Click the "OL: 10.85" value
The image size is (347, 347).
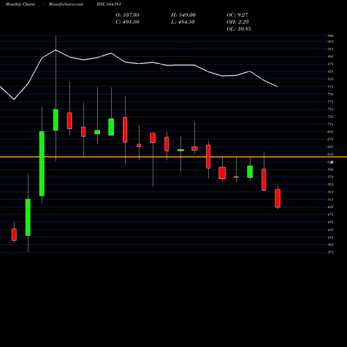click(239, 29)
